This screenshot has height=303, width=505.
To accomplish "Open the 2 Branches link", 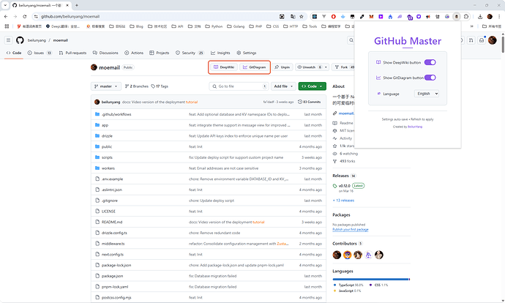I will click(137, 86).
